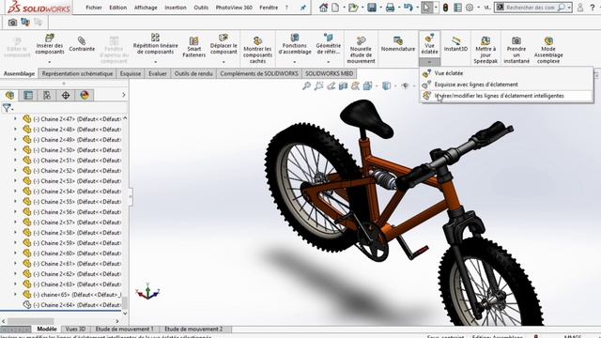
Task: Click the tree filter funnel icon
Action: coord(7,108)
